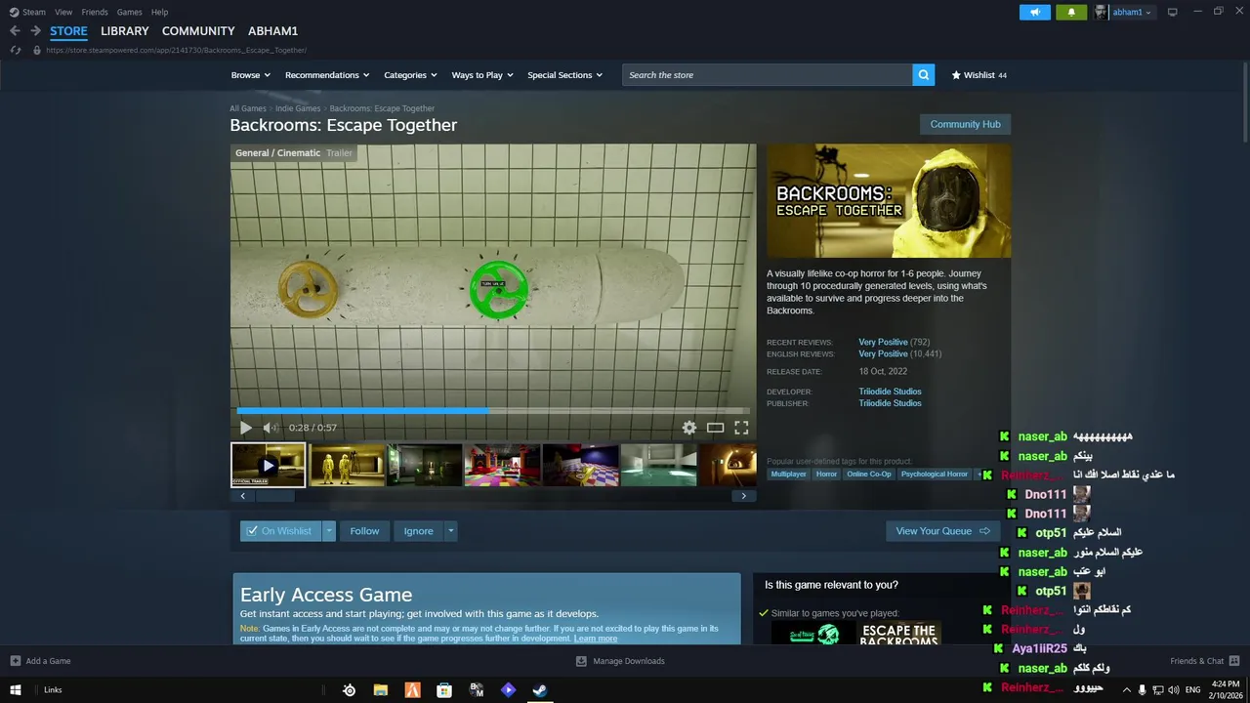The image size is (1250, 703).
Task: Click the Search the store field
Action: click(768, 75)
